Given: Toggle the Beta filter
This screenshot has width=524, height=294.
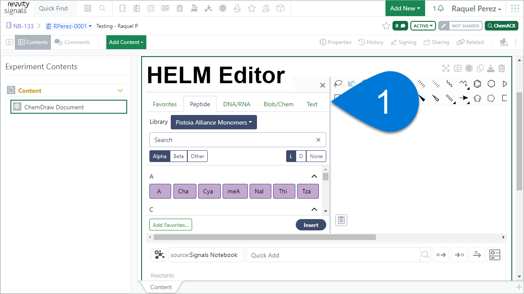Looking at the screenshot, I should [179, 156].
